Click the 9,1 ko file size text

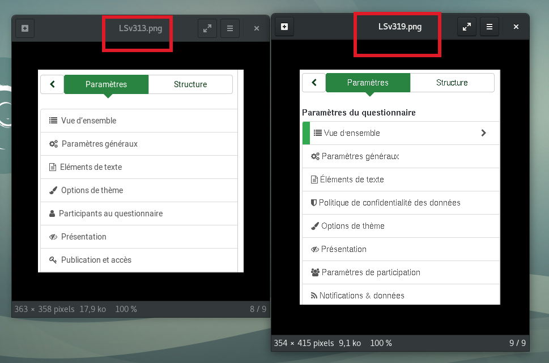350,343
